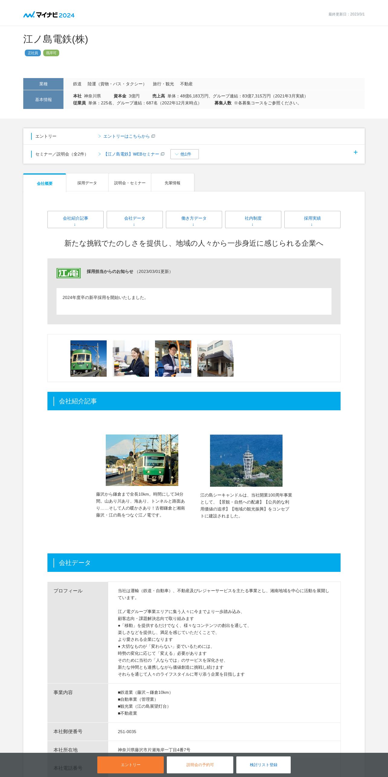Screen dimensions: 388x777
Task: Switch to the 採用データ tab
Action: [87, 183]
